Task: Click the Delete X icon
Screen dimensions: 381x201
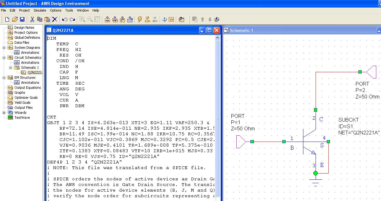Action: click(55, 19)
